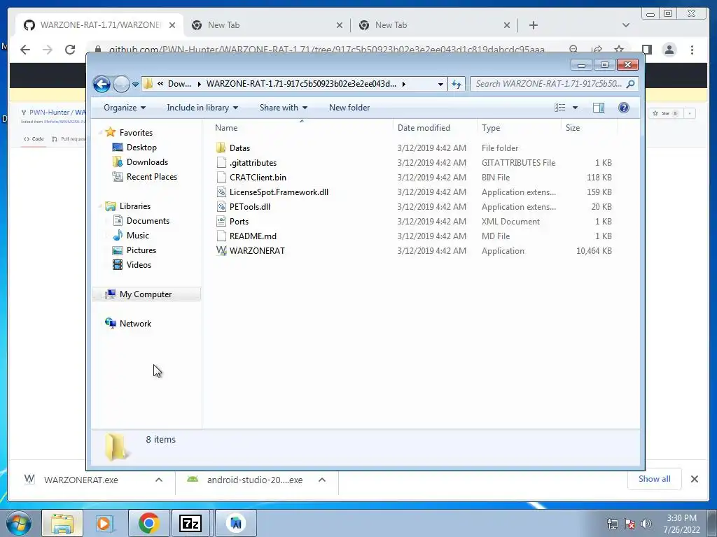This screenshot has width=717, height=537.
Task: Open Windows Media Player from taskbar
Action: pos(104,523)
